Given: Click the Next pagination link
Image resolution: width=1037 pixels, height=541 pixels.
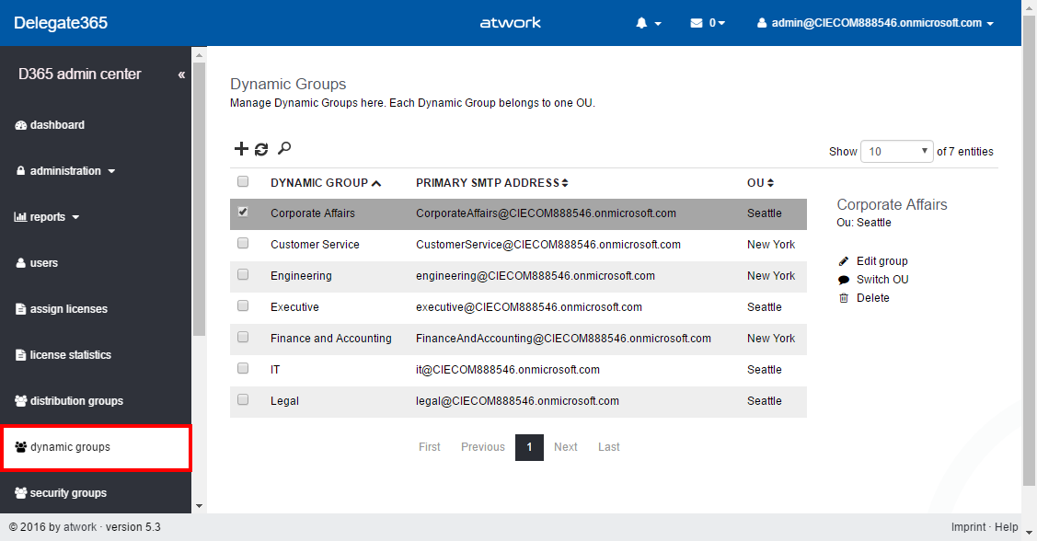Looking at the screenshot, I should [565, 447].
